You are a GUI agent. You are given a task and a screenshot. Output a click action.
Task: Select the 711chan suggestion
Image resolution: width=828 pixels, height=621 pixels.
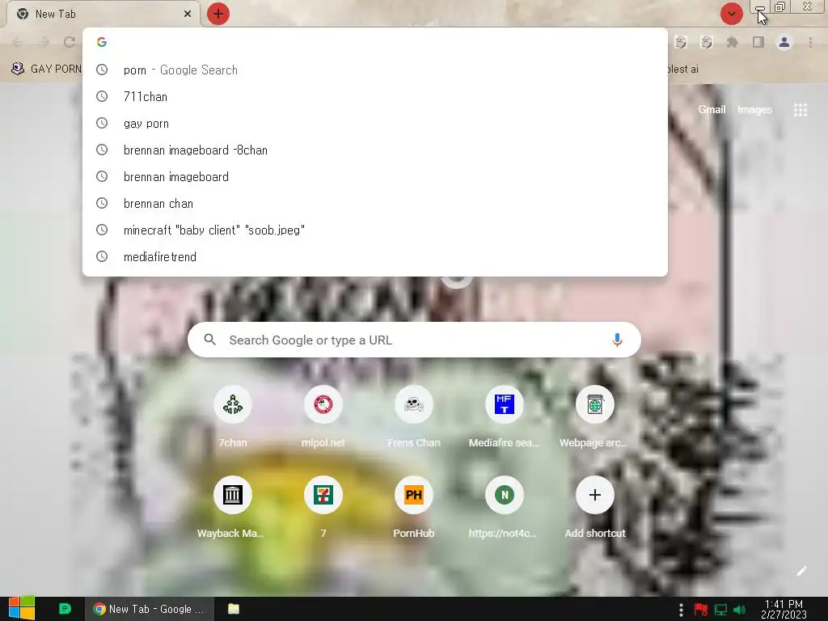tap(375, 97)
